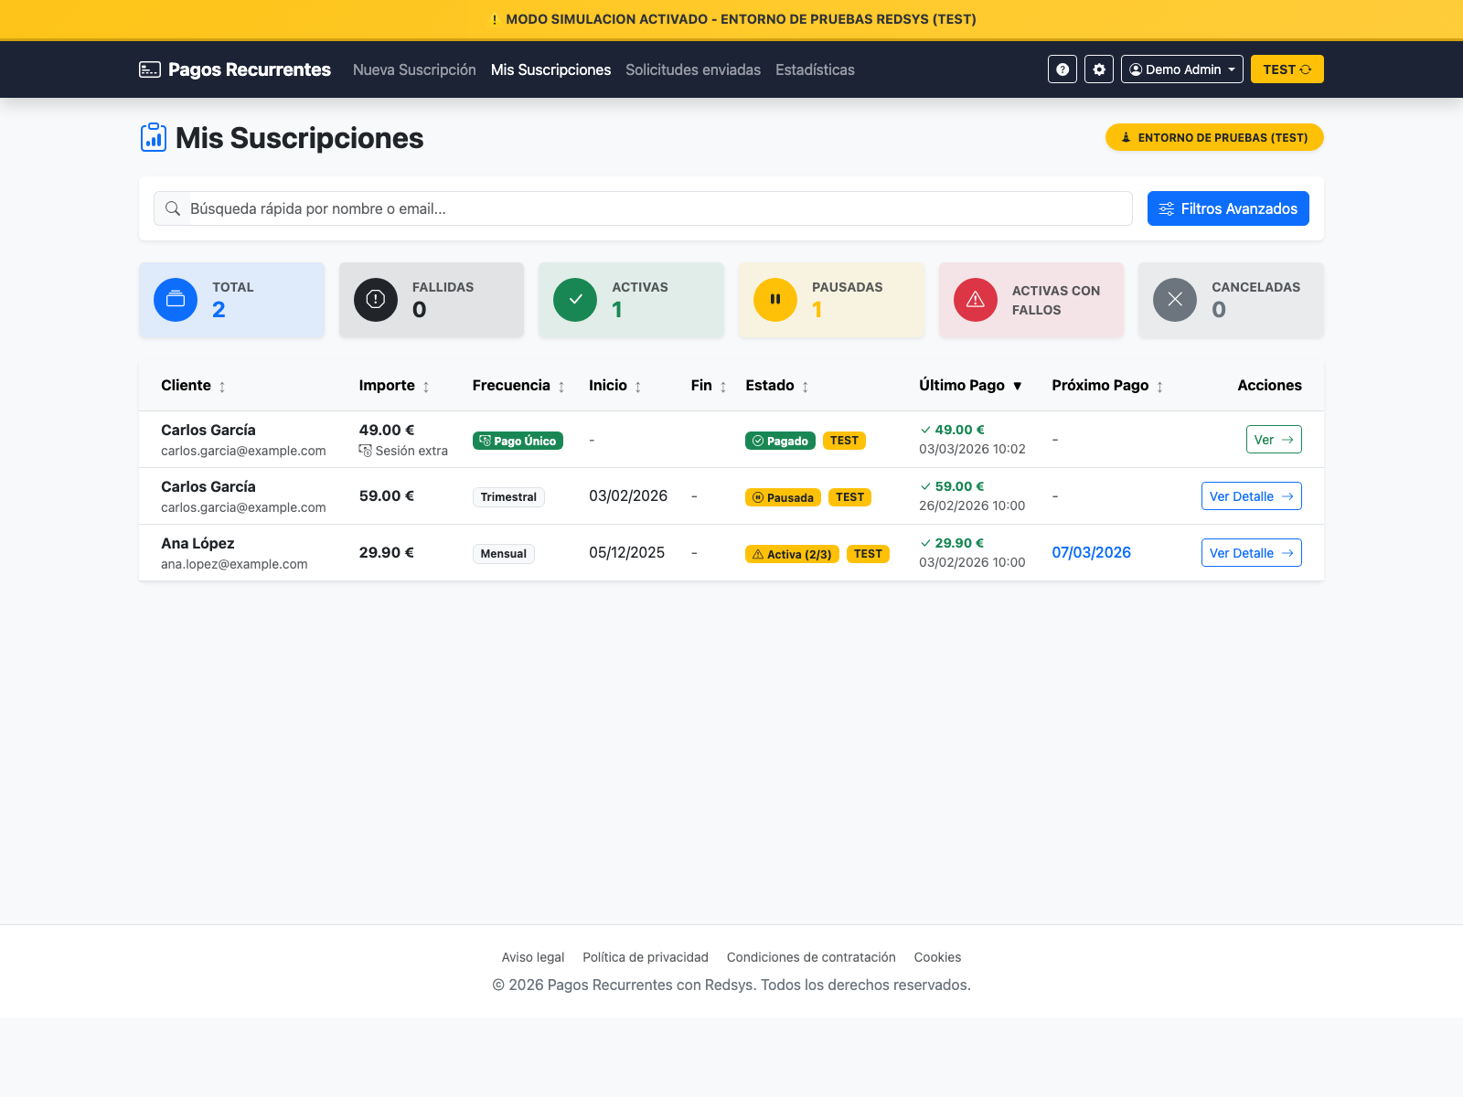Open Filtros Avanzados
Viewport: 1463px width, 1097px height.
point(1228,208)
